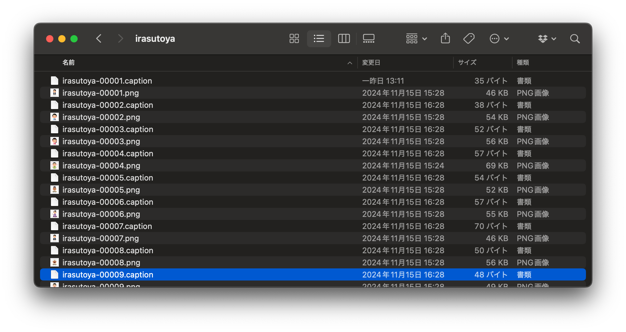Switch to gallery view
Image resolution: width=626 pixels, height=332 pixels.
[x=369, y=39]
